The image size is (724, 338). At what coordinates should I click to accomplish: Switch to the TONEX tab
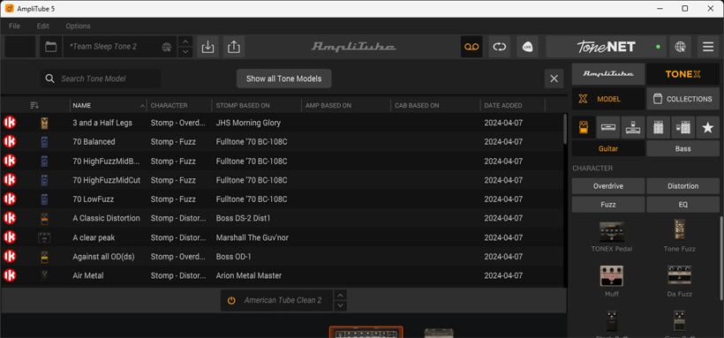[683, 74]
